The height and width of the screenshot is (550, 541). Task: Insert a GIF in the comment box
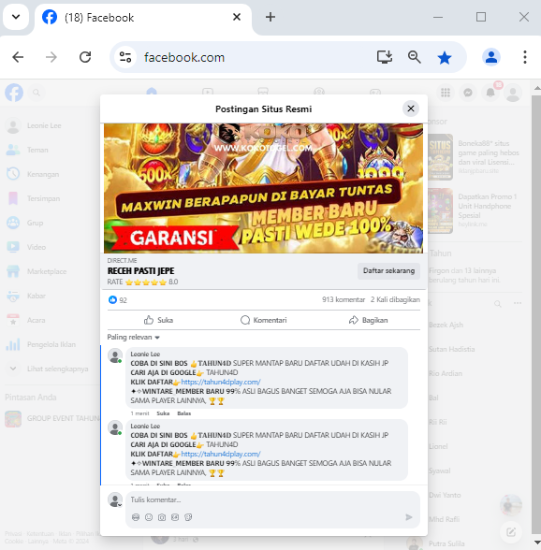pos(175,517)
